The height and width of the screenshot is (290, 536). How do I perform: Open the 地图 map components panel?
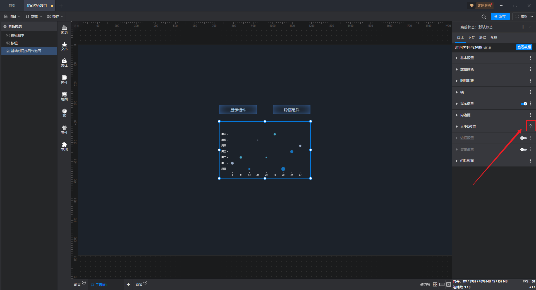click(64, 96)
